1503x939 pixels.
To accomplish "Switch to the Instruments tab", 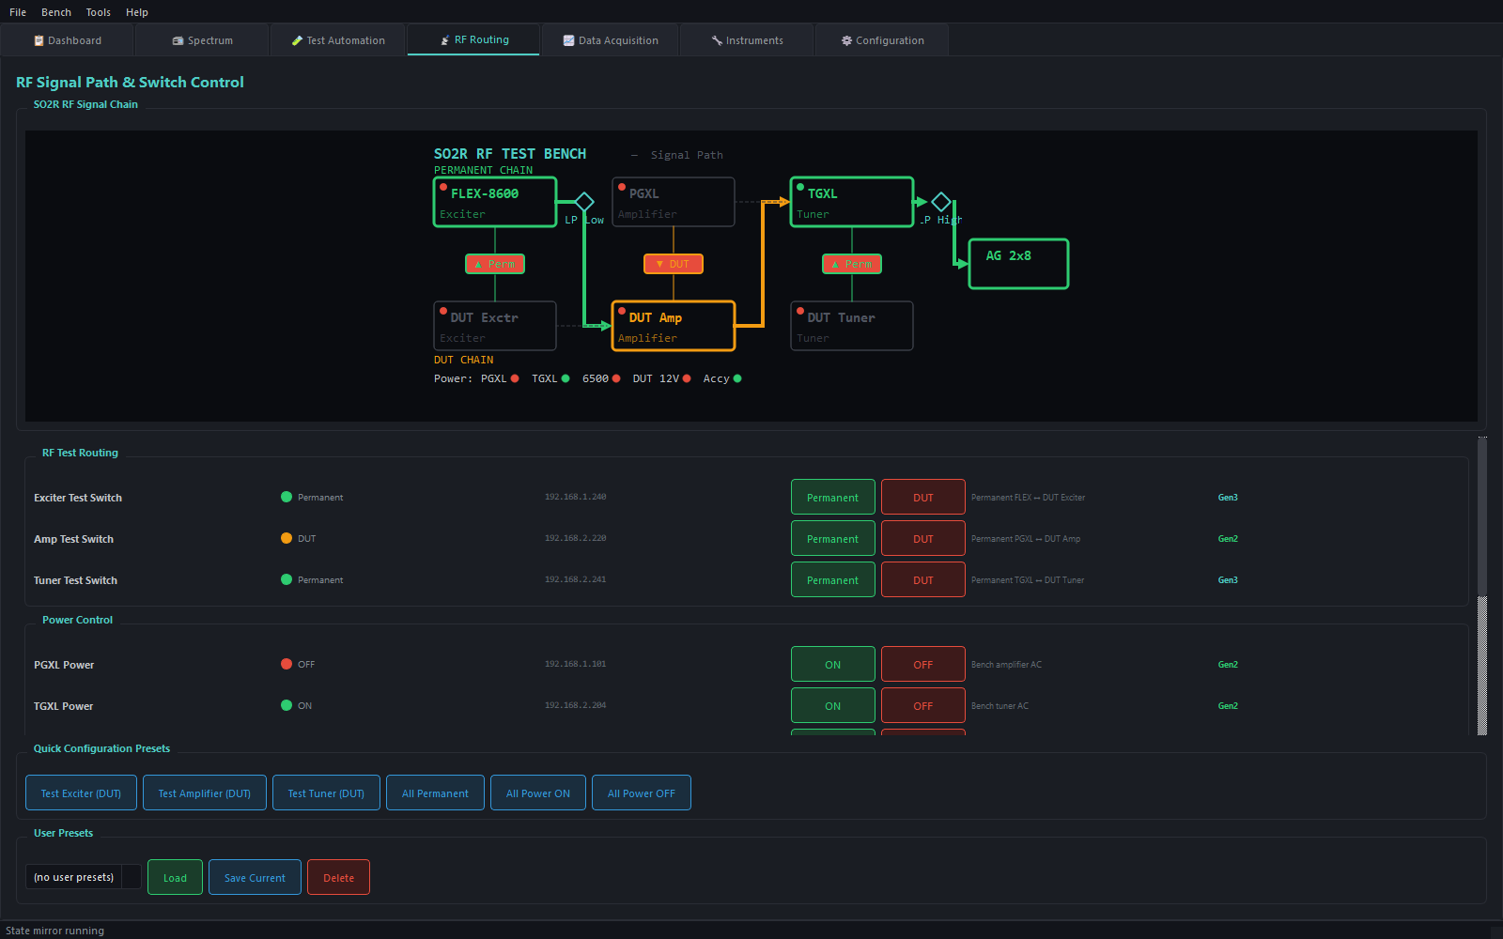I will (748, 40).
